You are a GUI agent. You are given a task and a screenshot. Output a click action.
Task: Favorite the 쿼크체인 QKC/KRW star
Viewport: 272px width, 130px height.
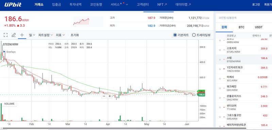(x=220, y=88)
